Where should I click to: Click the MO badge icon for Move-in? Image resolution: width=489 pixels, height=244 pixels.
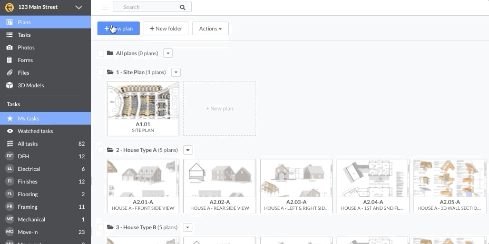pos(9,231)
